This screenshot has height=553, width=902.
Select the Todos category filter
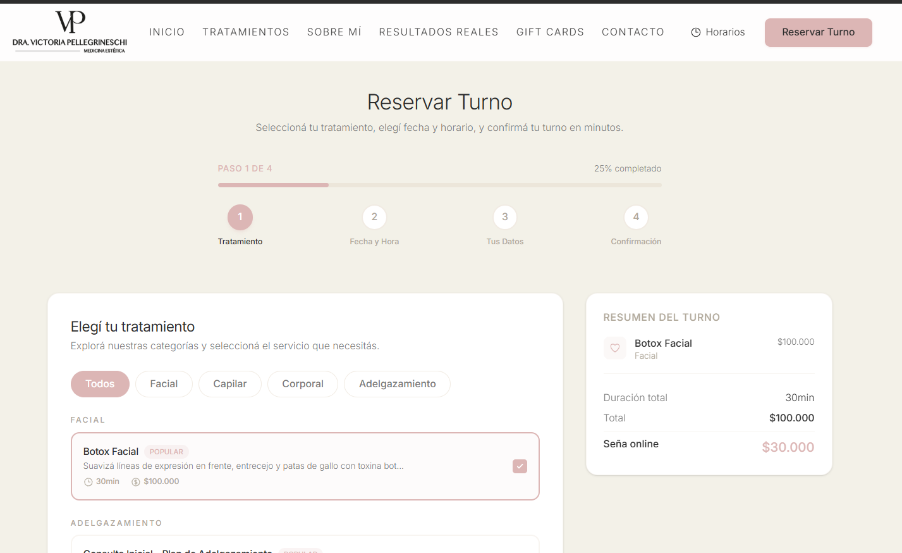tap(100, 384)
